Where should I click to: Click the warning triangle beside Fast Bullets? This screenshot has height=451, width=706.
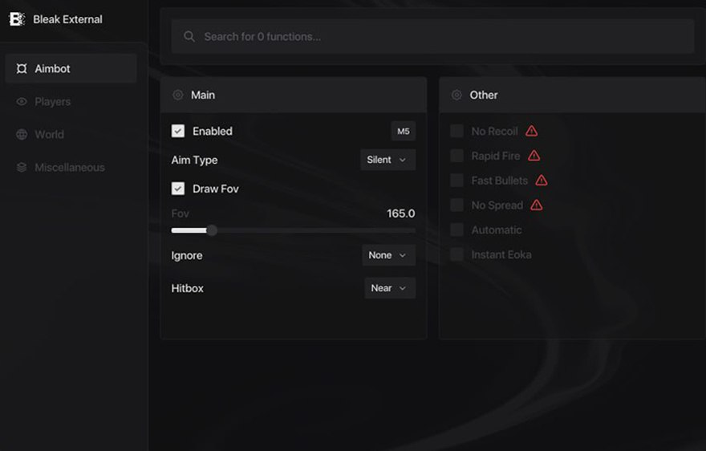[x=542, y=181]
